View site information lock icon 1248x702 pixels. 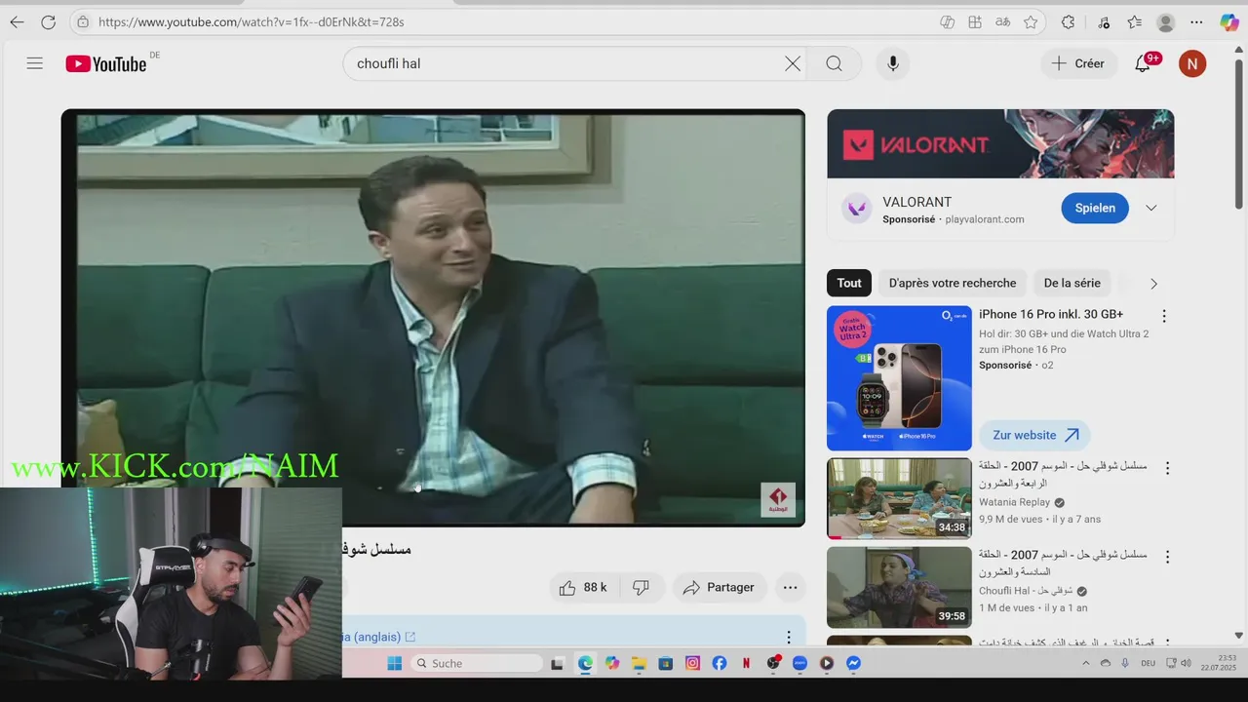[x=83, y=21]
